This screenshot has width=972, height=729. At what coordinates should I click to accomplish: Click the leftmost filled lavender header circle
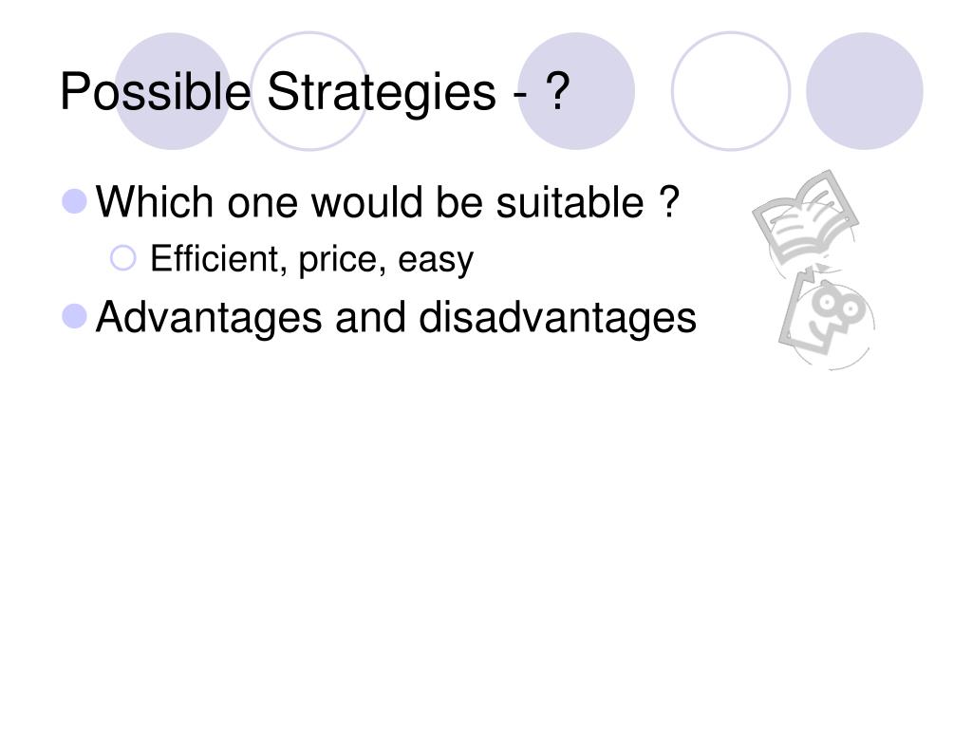point(173,91)
